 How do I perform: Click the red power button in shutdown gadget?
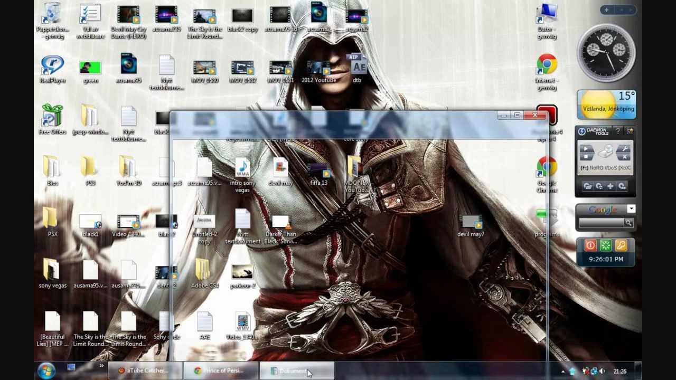(x=590, y=245)
